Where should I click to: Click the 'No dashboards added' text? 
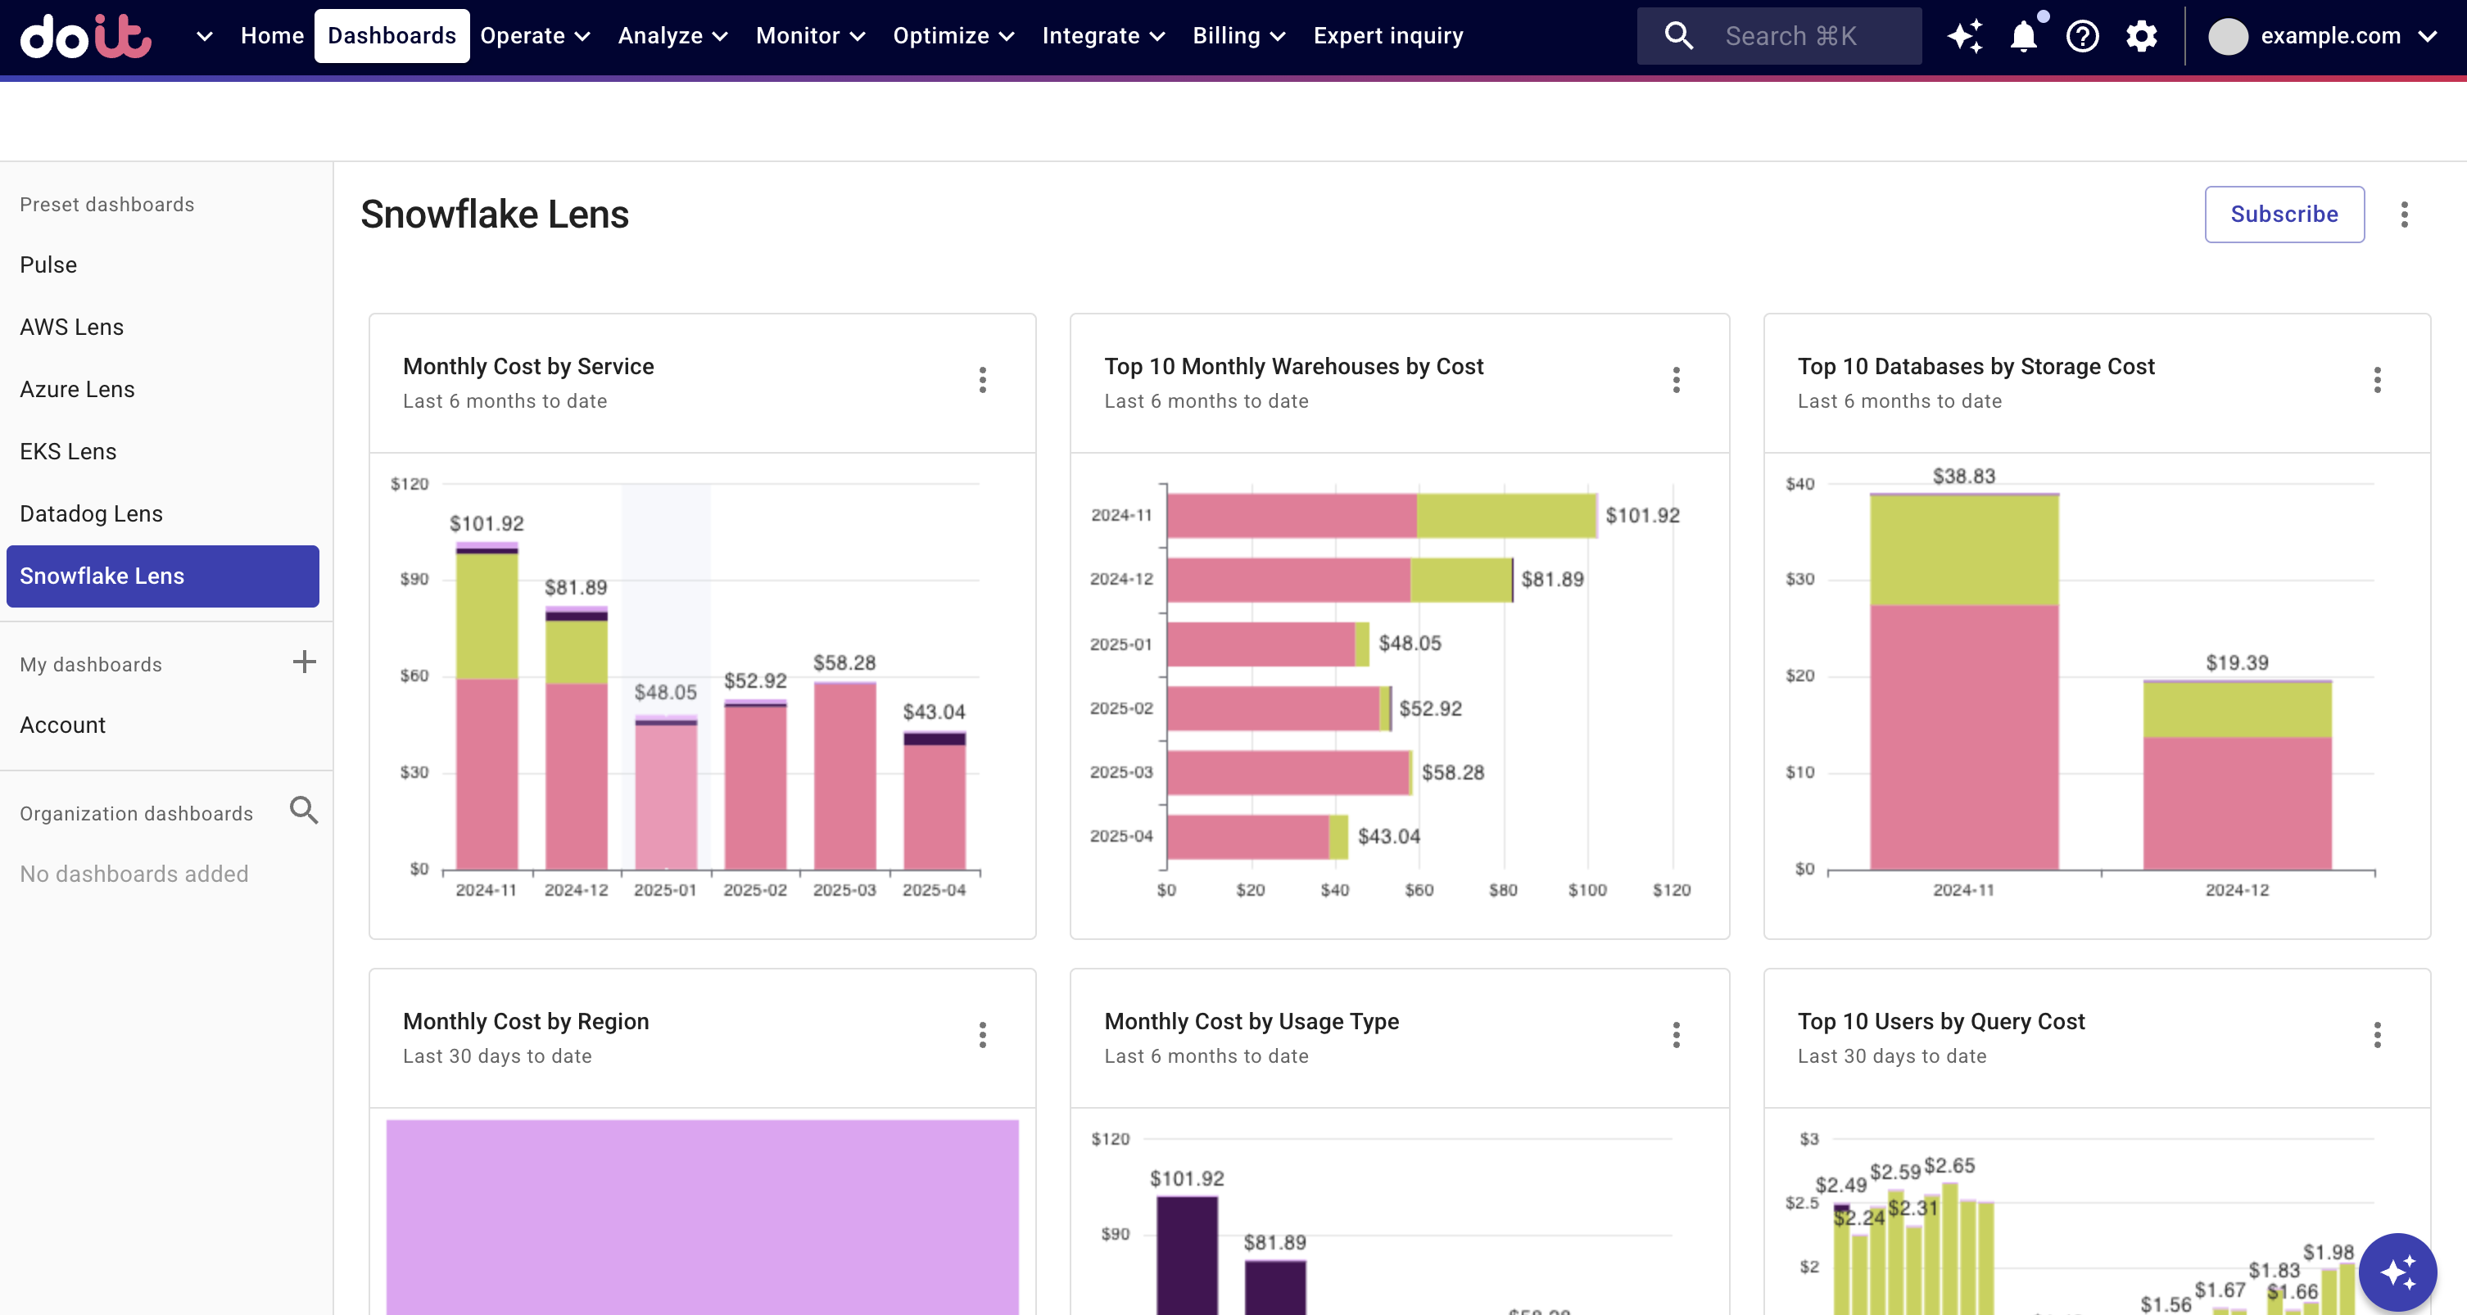click(x=134, y=874)
